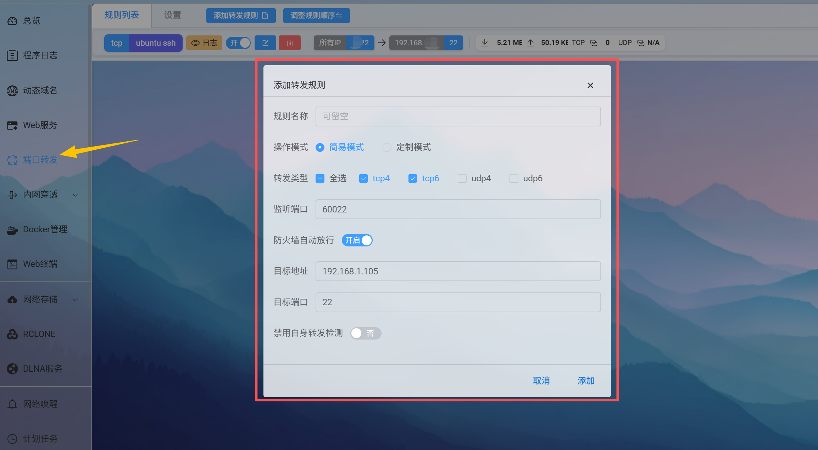This screenshot has height=450, width=818.
Task: Toggle the 防火墙自动放行 switch off
Action: tap(357, 240)
